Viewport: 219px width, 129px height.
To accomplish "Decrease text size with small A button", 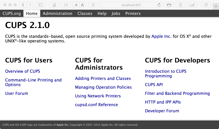I will pos(76,5).
